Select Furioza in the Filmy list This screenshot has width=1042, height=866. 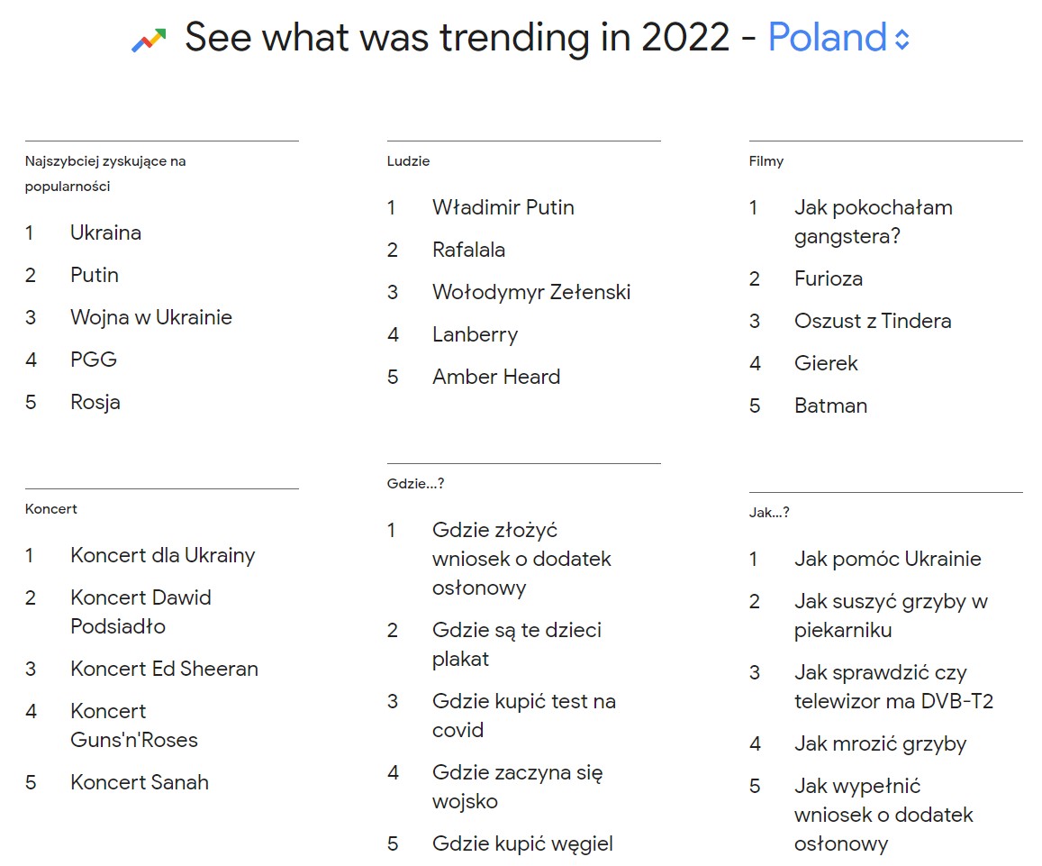(829, 278)
